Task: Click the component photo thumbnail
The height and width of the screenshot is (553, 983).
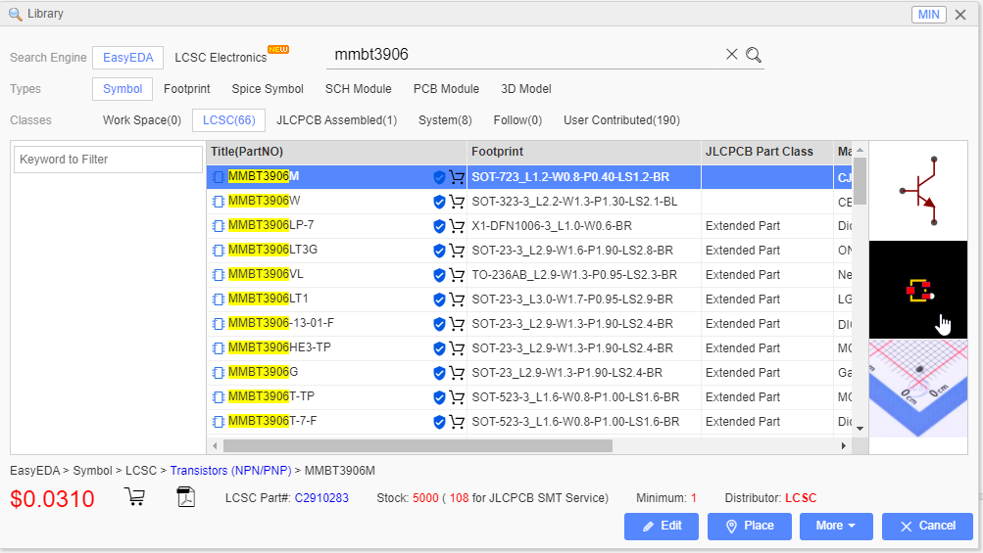Action: (918, 389)
